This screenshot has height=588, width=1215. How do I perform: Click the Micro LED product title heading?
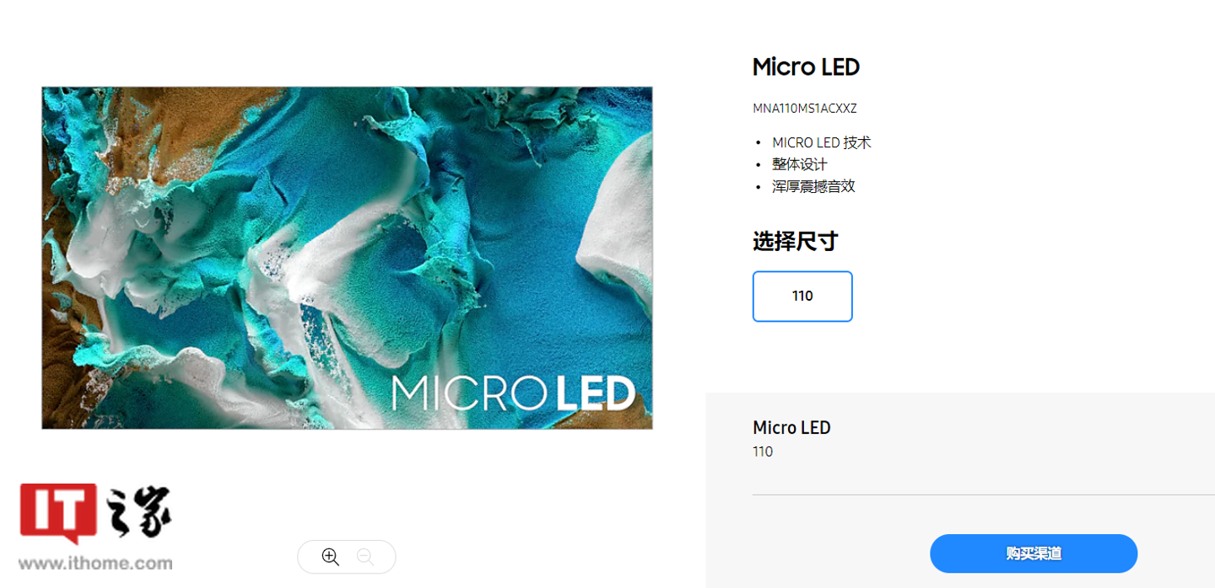pos(806,67)
